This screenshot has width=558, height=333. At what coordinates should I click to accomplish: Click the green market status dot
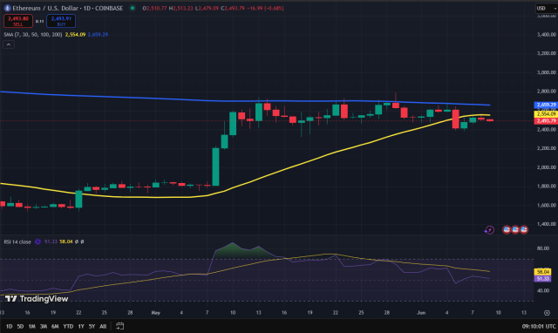point(133,8)
